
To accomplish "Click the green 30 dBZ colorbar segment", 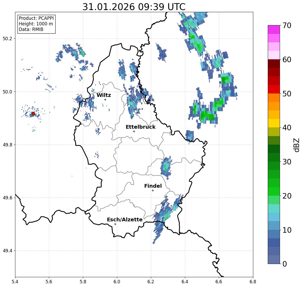I will [274, 166].
